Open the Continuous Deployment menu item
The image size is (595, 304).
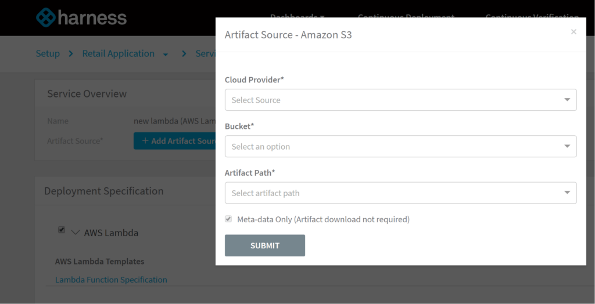click(406, 17)
